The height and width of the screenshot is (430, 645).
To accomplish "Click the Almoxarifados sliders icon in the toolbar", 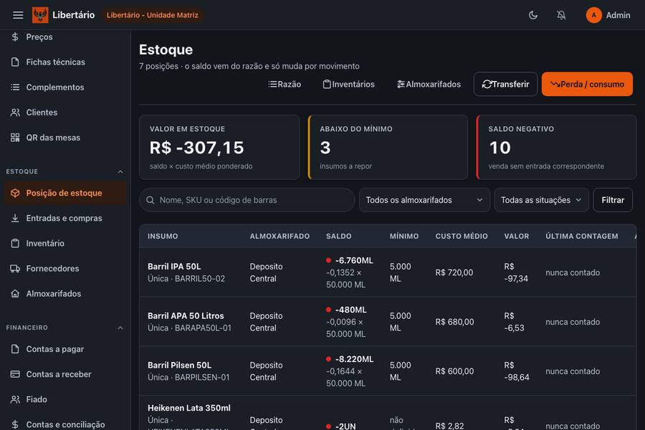I will [401, 84].
